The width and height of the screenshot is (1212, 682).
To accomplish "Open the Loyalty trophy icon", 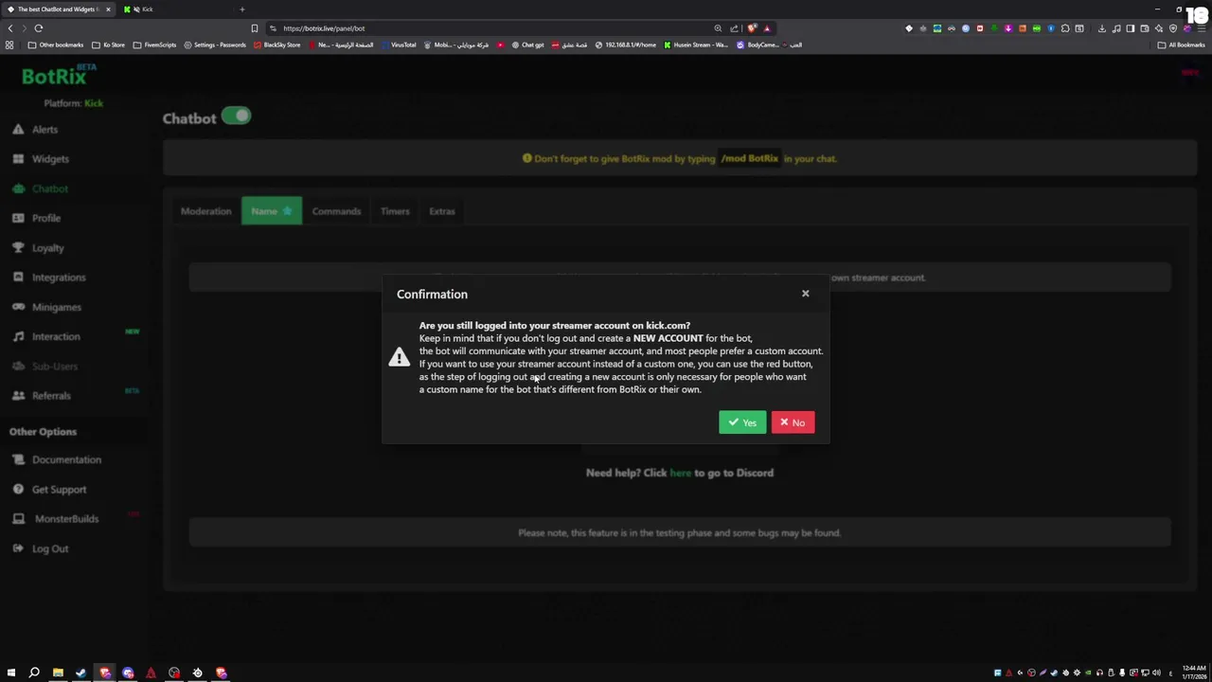I will [18, 247].
